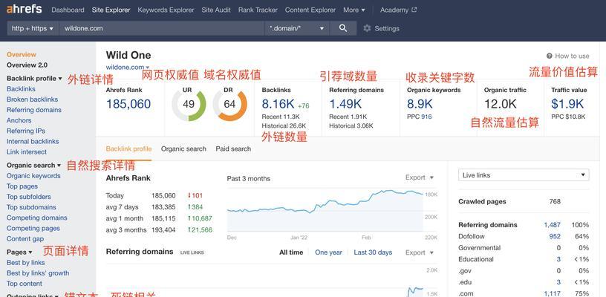Open Link intersect in the sidebar
The width and height of the screenshot is (606, 297).
click(x=27, y=151)
